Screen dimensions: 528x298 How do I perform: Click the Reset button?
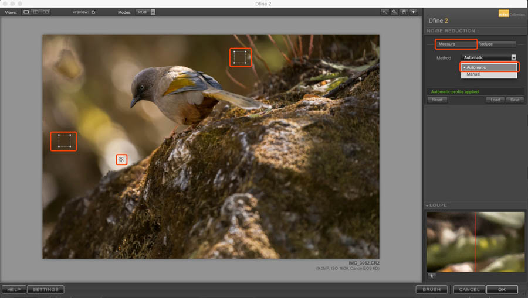coord(437,100)
